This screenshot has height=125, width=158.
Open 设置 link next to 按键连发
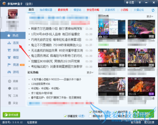coord(82,116)
